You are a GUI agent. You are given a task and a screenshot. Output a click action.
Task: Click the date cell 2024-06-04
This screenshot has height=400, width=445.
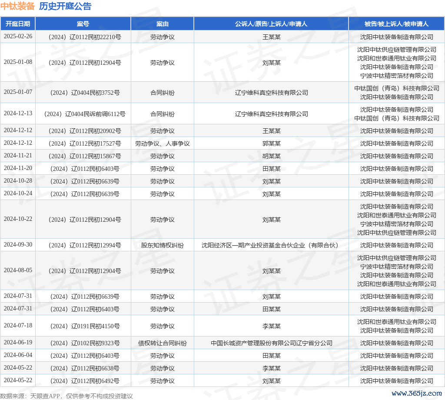tap(18, 355)
